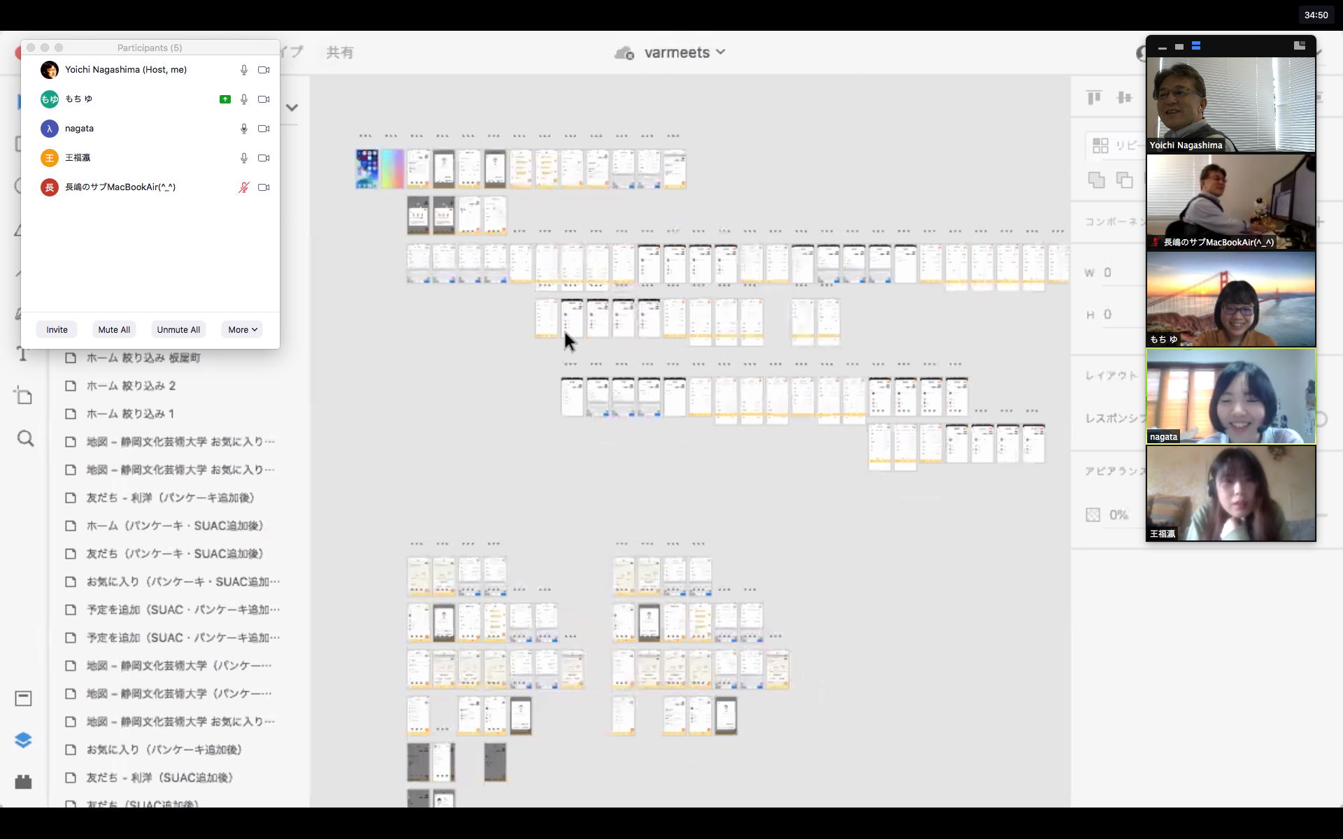Viewport: 1343px width, 839px height.
Task: Select the zoom magnifier tool in the left toolbar
Action: pos(25,439)
